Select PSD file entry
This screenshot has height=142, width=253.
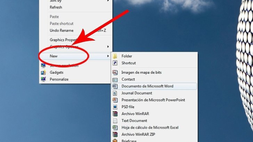[x=128, y=107]
